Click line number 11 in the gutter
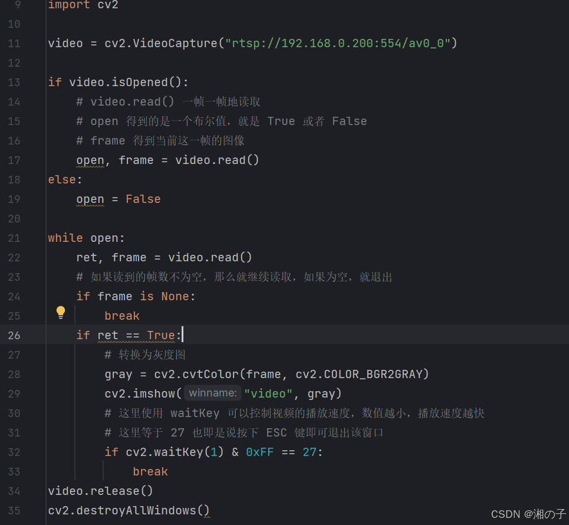 pyautogui.click(x=14, y=43)
